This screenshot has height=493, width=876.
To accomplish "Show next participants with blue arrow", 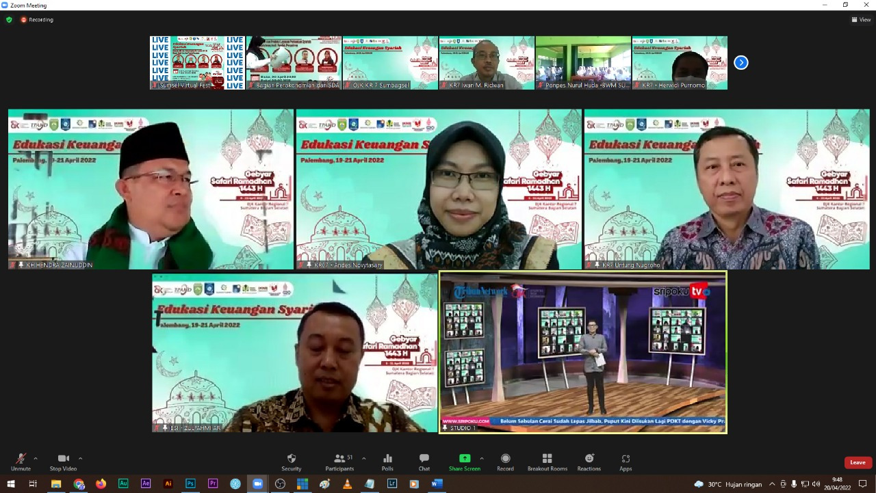I will [740, 63].
